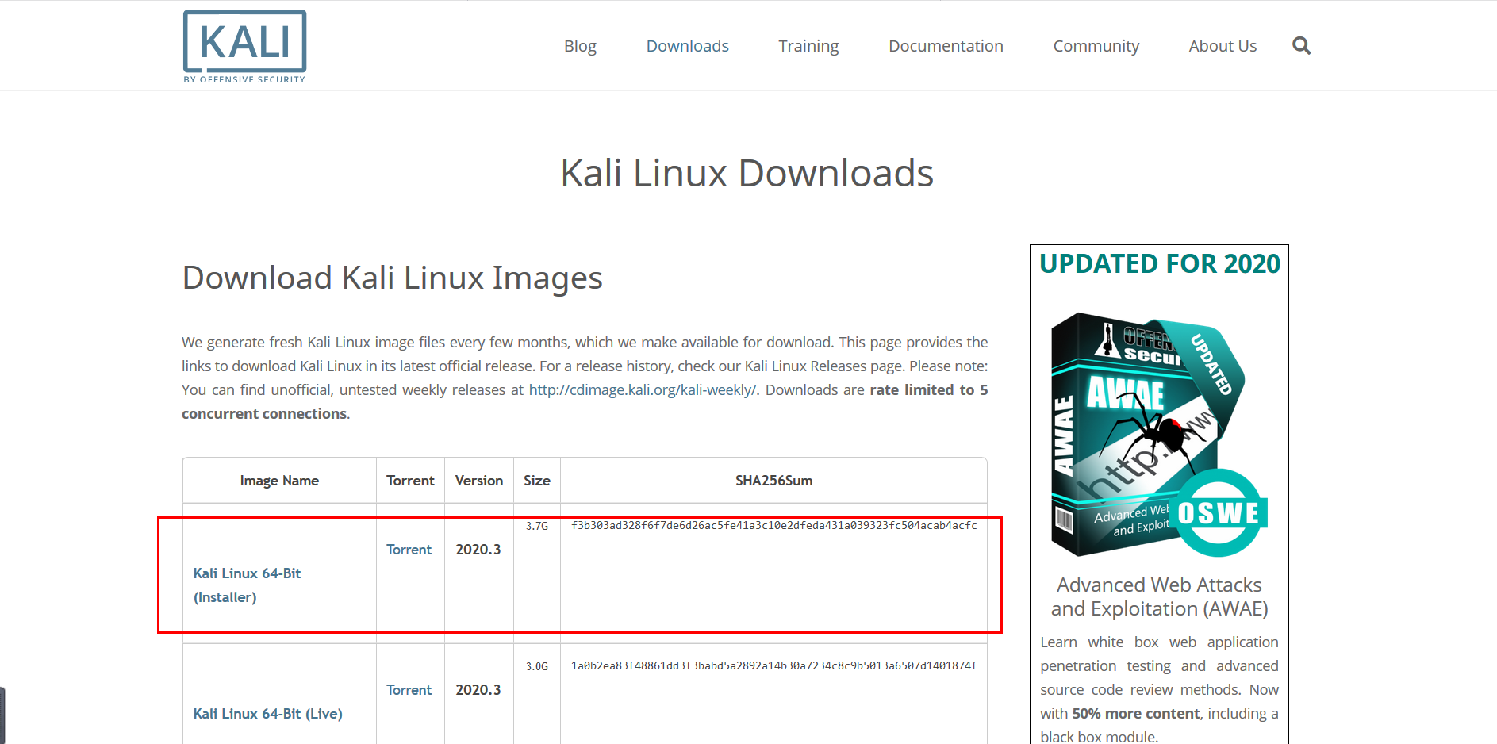Select the Live SHA256Sum starting 1a0b2ea8

(x=773, y=665)
